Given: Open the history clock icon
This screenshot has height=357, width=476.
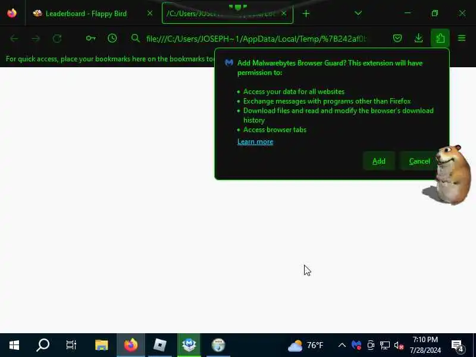Looking at the screenshot, I should (x=112, y=38).
